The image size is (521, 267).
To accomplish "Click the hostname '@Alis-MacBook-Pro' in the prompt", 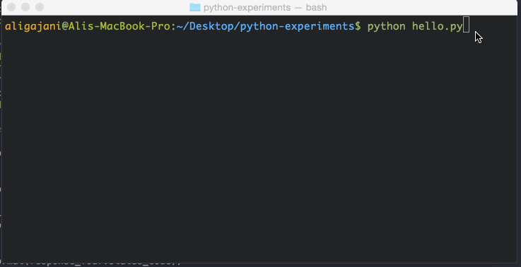I will [x=117, y=26].
